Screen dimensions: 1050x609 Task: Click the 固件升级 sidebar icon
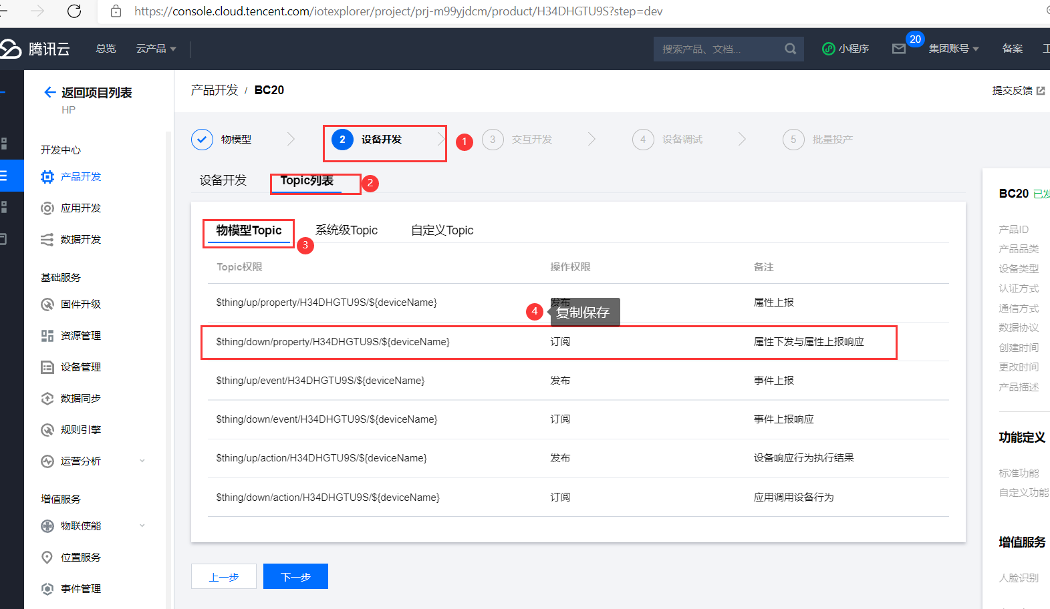(47, 304)
